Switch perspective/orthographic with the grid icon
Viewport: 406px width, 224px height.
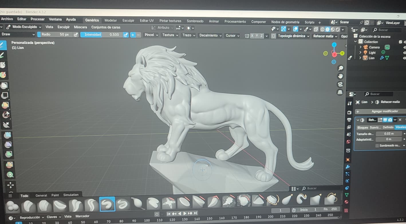[x=340, y=92]
